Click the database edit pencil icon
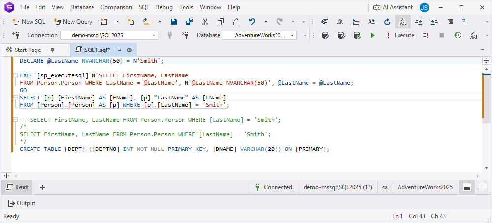 (325, 35)
